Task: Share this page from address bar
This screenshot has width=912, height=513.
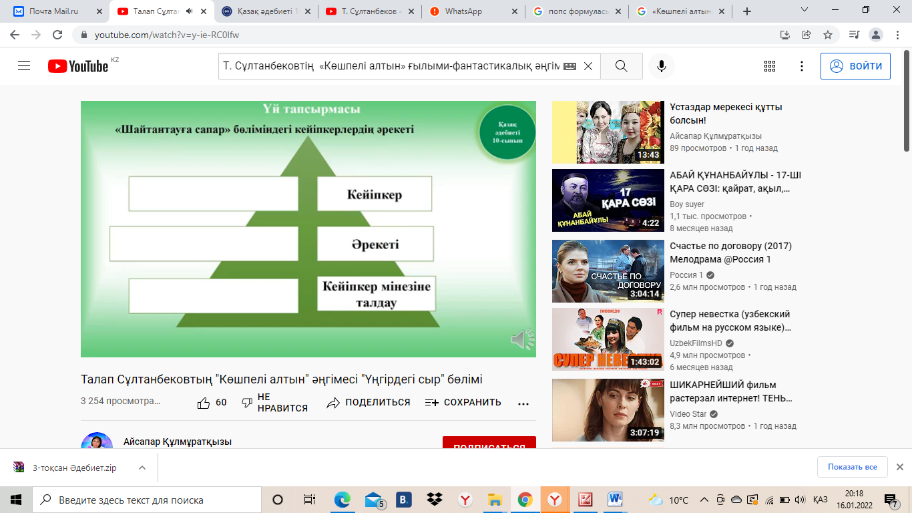Action: (807, 35)
